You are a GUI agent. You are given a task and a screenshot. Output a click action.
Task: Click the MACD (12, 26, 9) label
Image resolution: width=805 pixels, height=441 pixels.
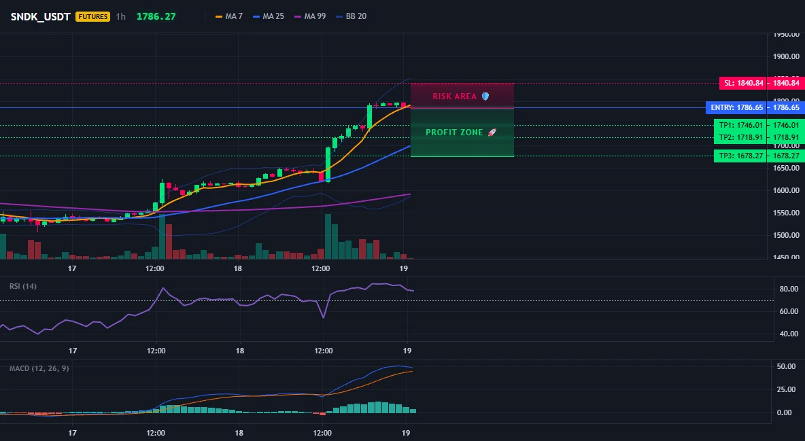pyautogui.click(x=39, y=368)
